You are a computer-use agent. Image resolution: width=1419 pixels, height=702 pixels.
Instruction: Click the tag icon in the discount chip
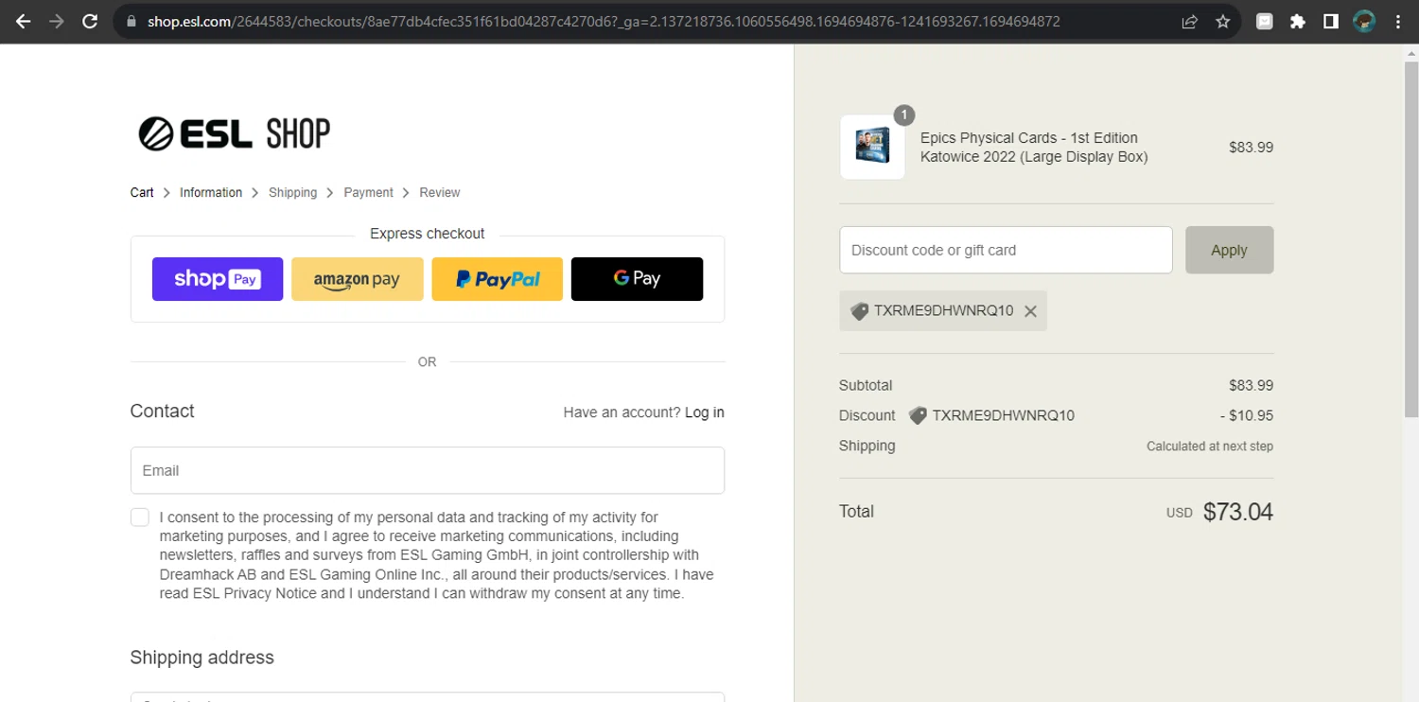pyautogui.click(x=859, y=311)
